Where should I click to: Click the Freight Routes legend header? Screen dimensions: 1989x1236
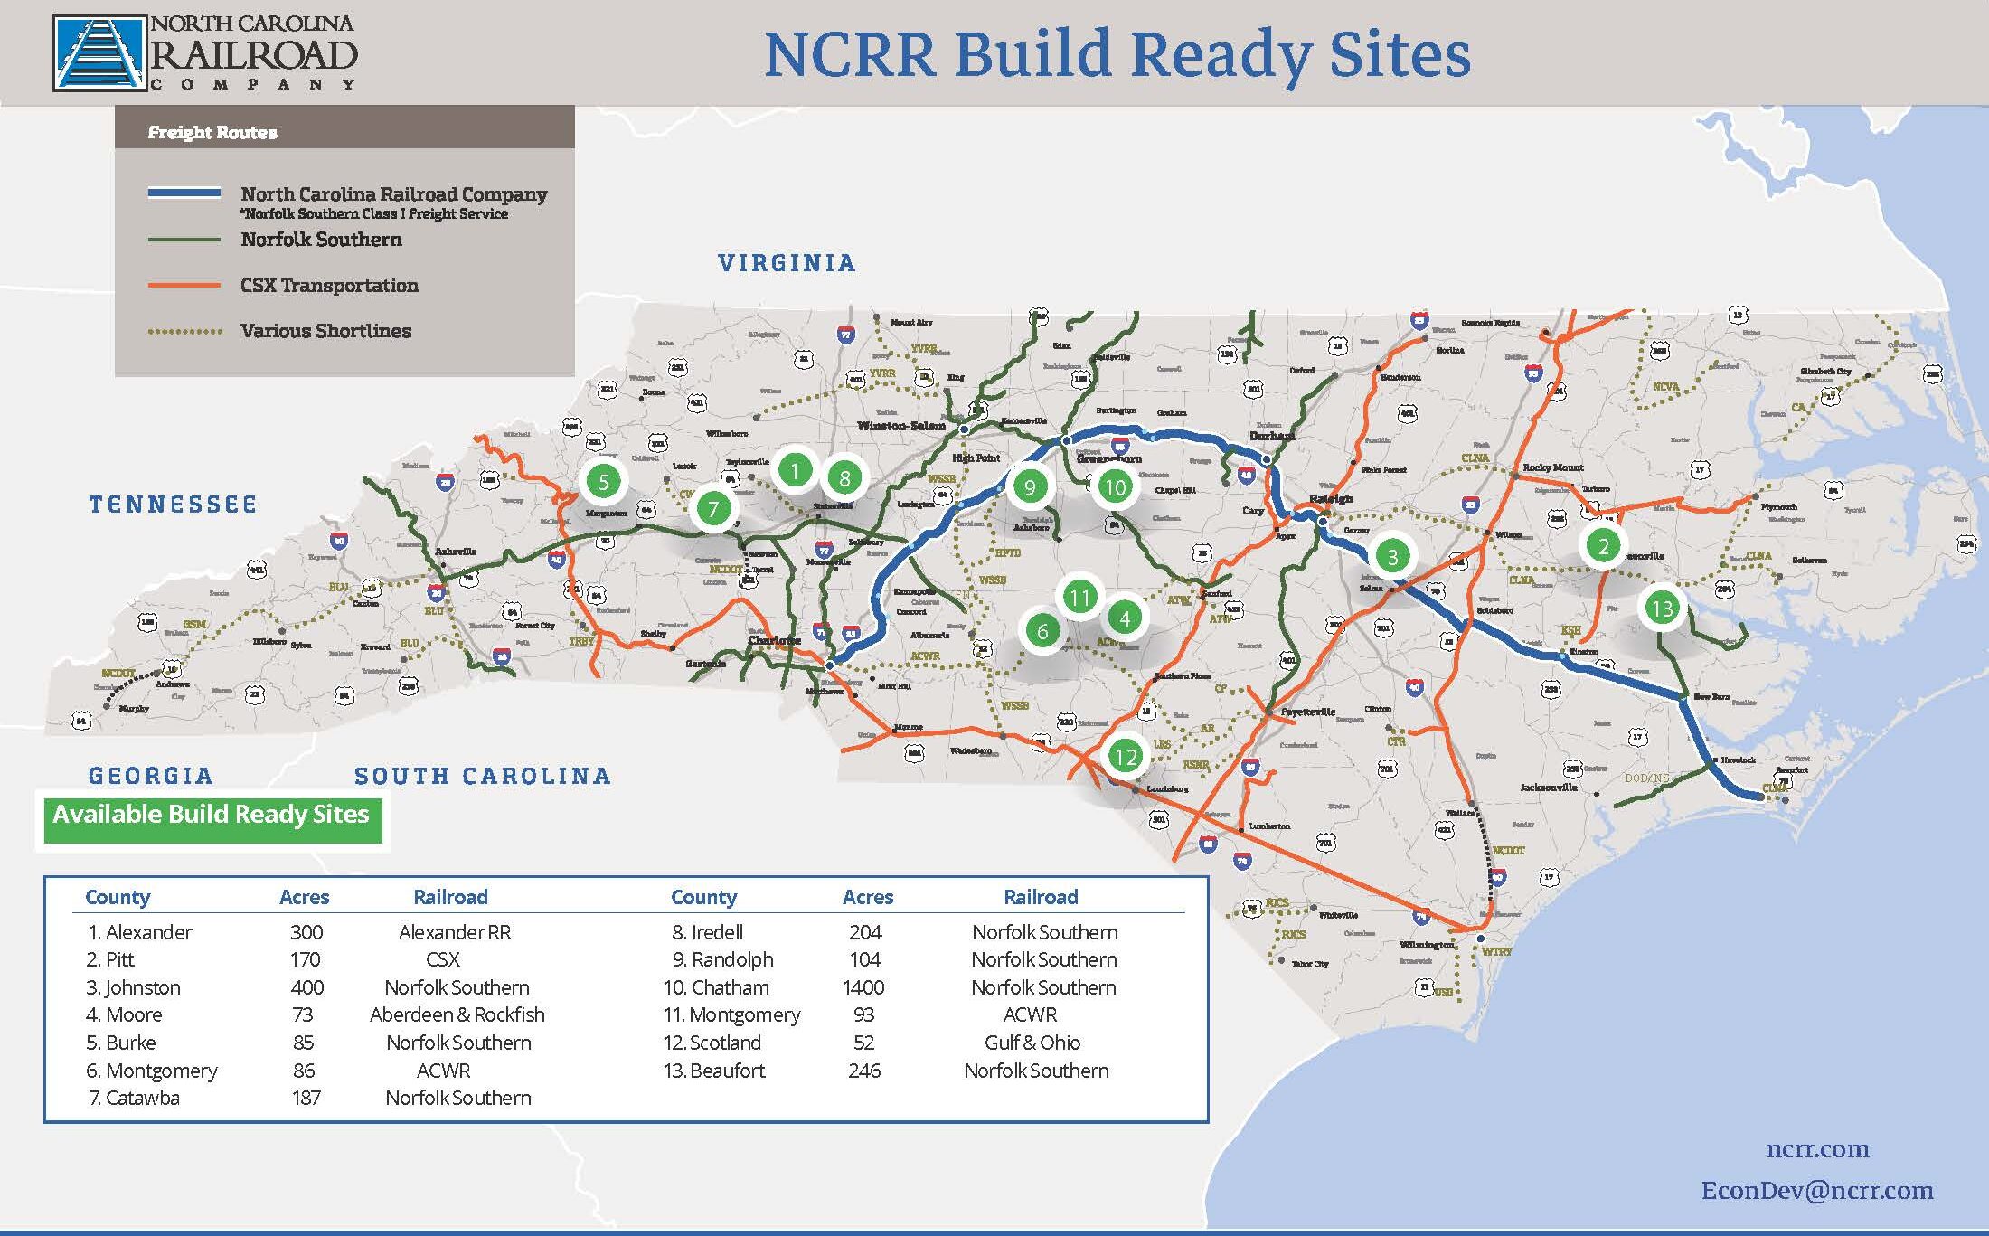212,133
